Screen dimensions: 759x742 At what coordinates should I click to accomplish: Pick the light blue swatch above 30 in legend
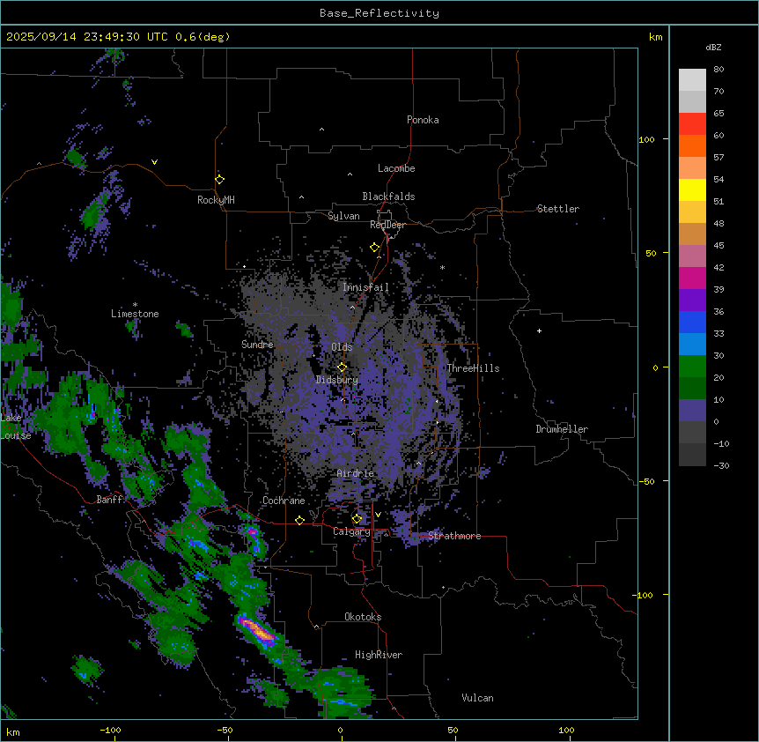point(692,345)
